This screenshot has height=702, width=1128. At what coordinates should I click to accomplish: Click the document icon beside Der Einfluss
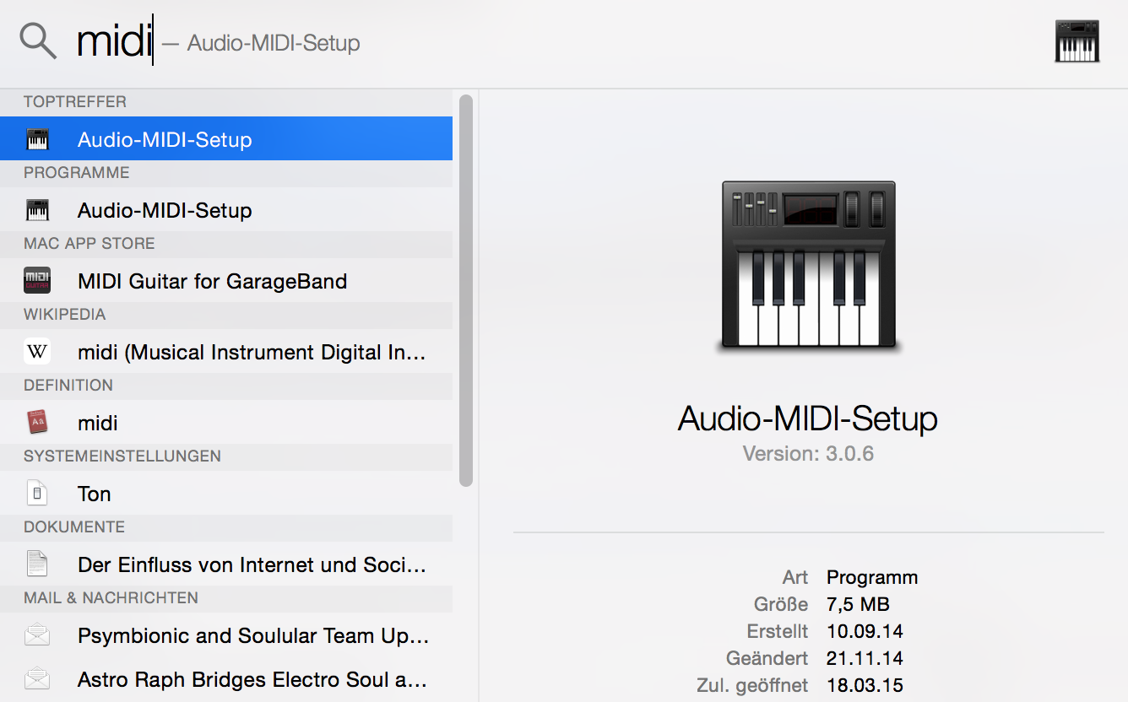[37, 564]
